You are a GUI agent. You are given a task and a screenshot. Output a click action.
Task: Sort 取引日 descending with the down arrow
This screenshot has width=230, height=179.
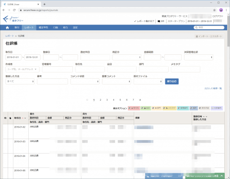click(x=25, y=118)
